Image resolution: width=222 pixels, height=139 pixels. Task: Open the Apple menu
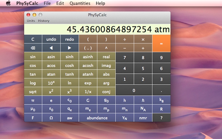coord(8,3)
